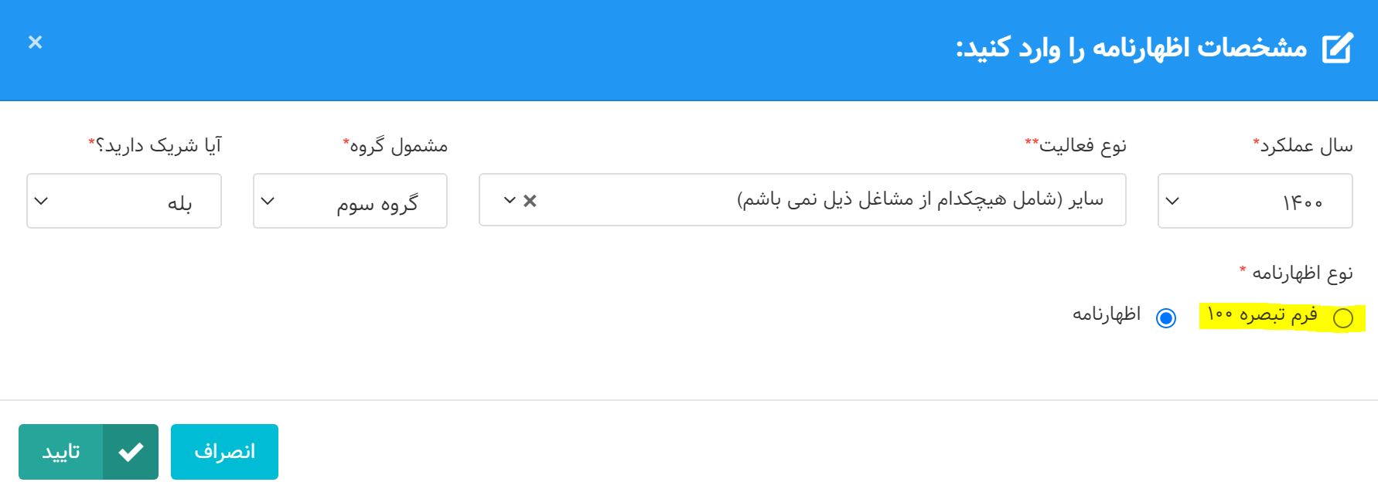Open the dropdown showing گروه سوم
The image size is (1378, 499).
coord(350,202)
